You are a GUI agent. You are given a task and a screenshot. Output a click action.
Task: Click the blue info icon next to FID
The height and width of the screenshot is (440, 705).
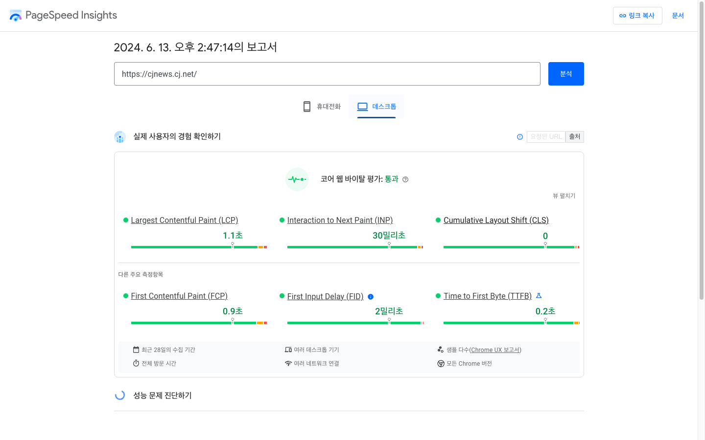point(371,297)
